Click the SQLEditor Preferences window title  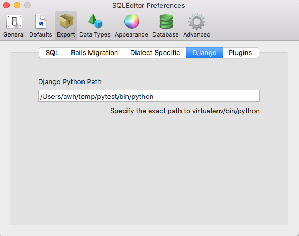pos(149,6)
